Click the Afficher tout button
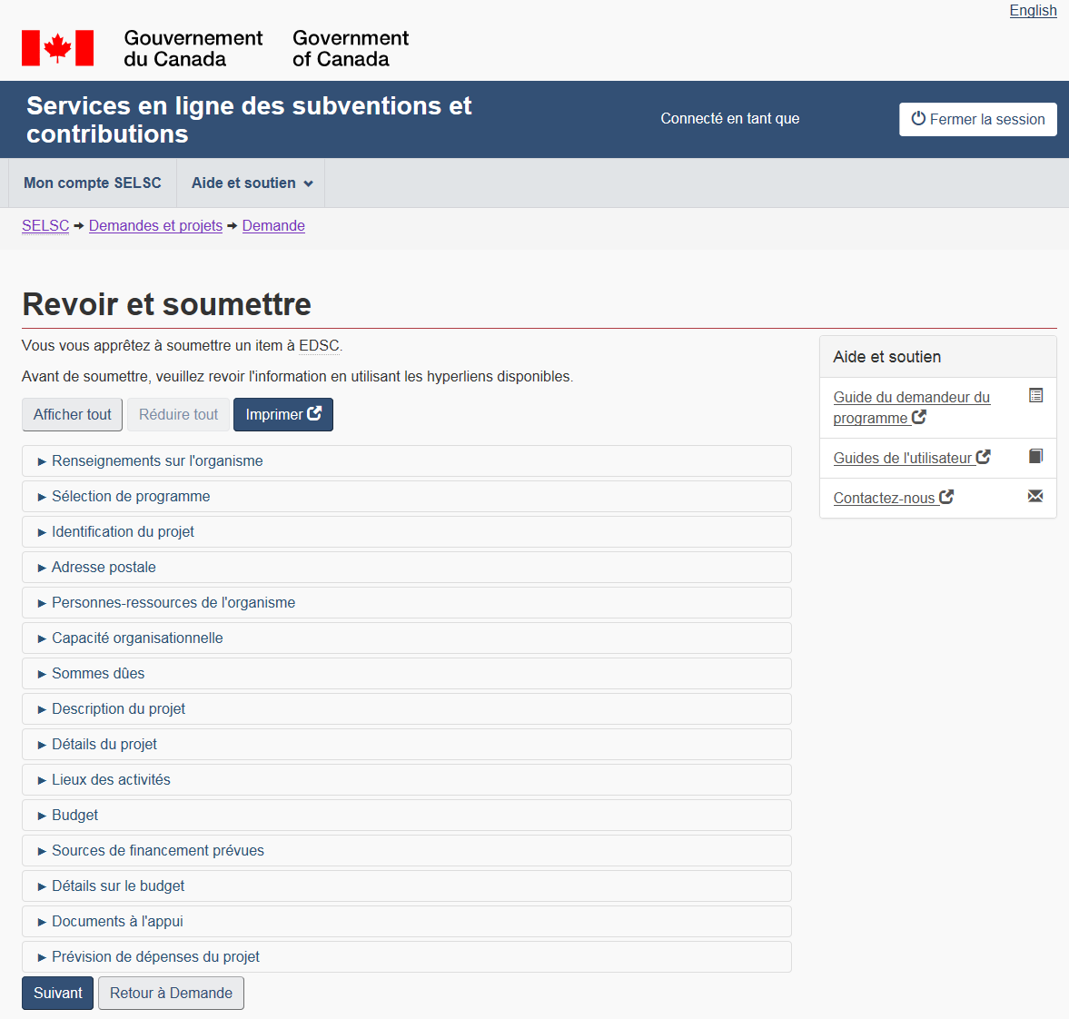1069x1019 pixels. [73, 414]
